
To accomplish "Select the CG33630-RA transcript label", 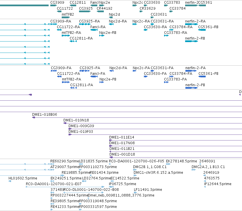I will tap(155, 27).
